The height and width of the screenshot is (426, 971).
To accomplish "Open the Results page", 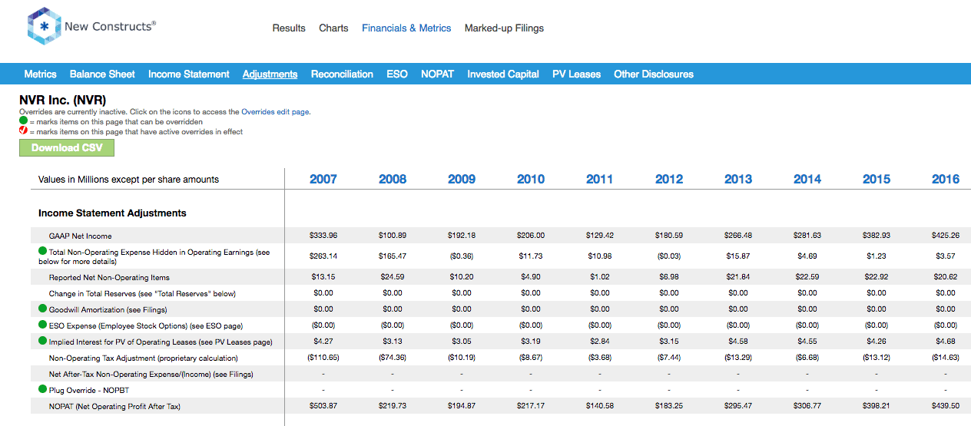I will coord(289,28).
